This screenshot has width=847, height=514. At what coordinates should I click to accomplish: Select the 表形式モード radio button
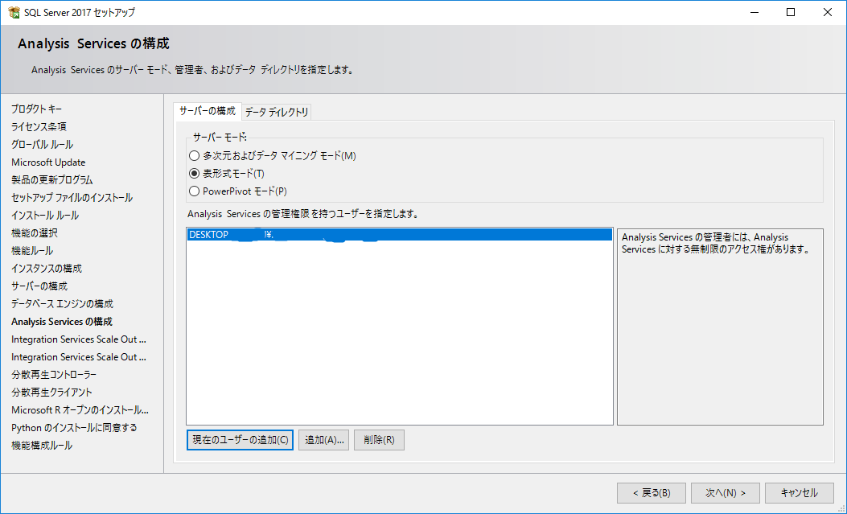[193, 174]
